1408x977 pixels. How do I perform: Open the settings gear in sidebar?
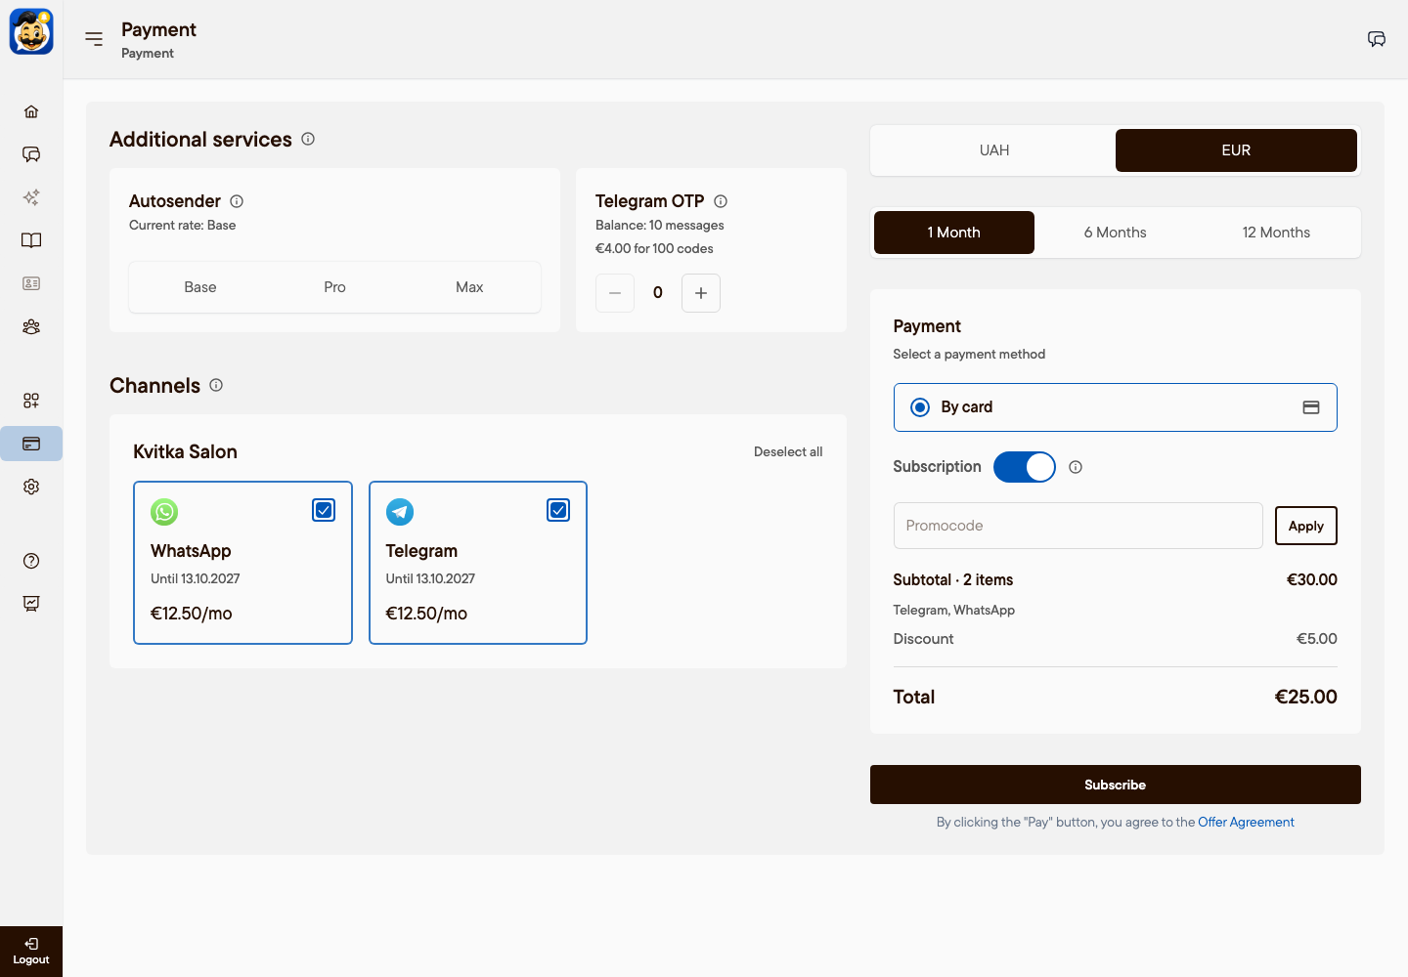click(x=31, y=487)
